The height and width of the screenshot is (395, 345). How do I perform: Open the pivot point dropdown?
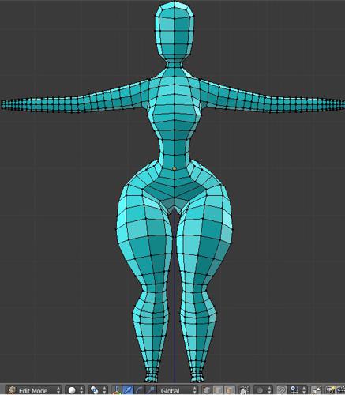click(x=98, y=390)
